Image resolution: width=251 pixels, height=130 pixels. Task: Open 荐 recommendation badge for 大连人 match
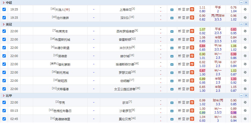pos(192,9)
